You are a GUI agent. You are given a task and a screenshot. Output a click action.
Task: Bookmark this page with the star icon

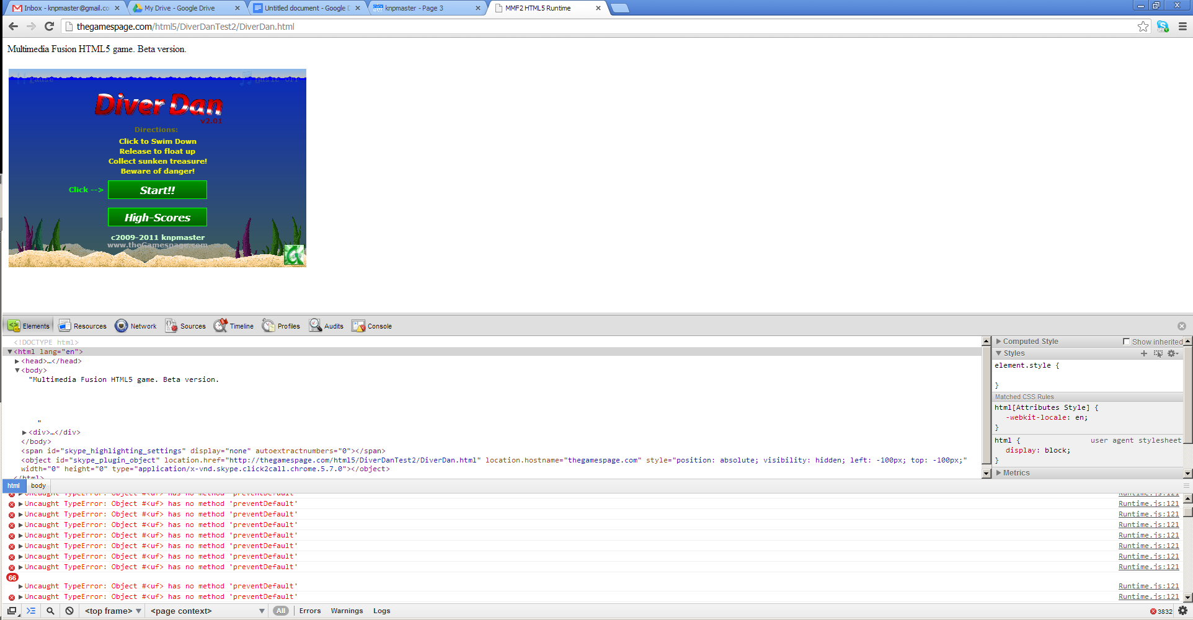pos(1143,27)
